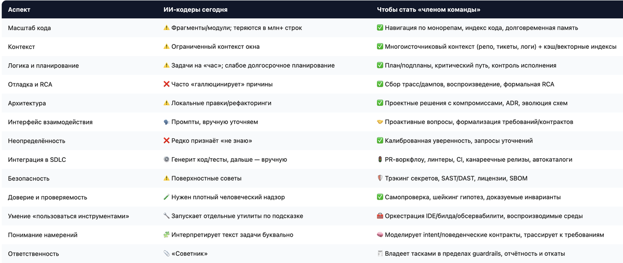Click the text «Задачи на «час»; слабое долгосрочное планирование»

click(x=253, y=65)
